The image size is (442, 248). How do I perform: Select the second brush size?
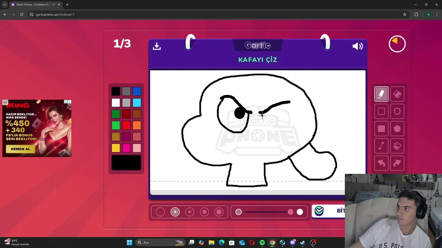[175, 212]
